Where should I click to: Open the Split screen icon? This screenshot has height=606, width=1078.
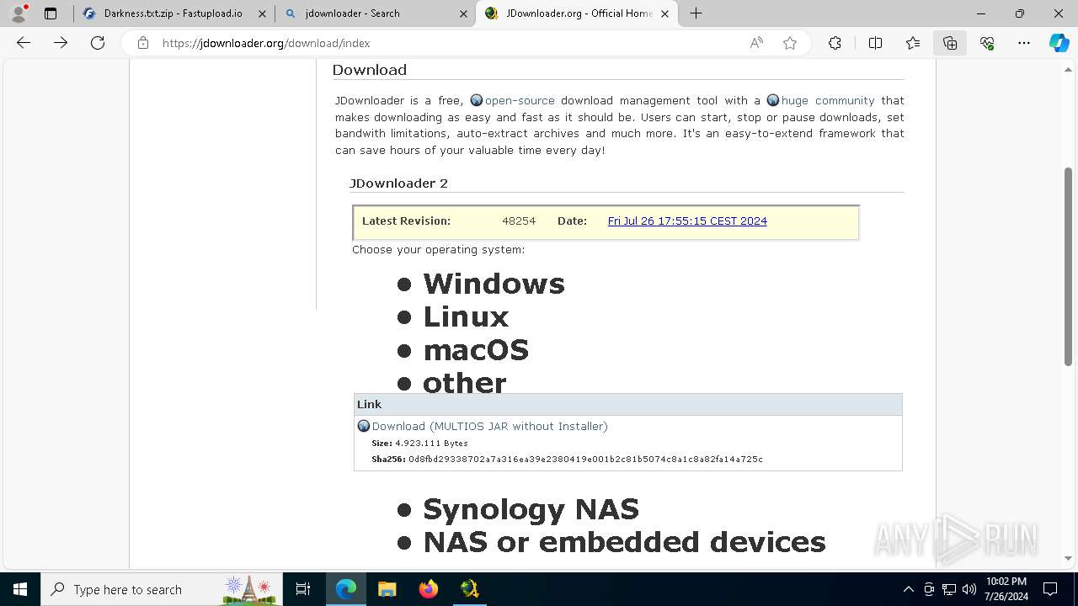pos(875,43)
